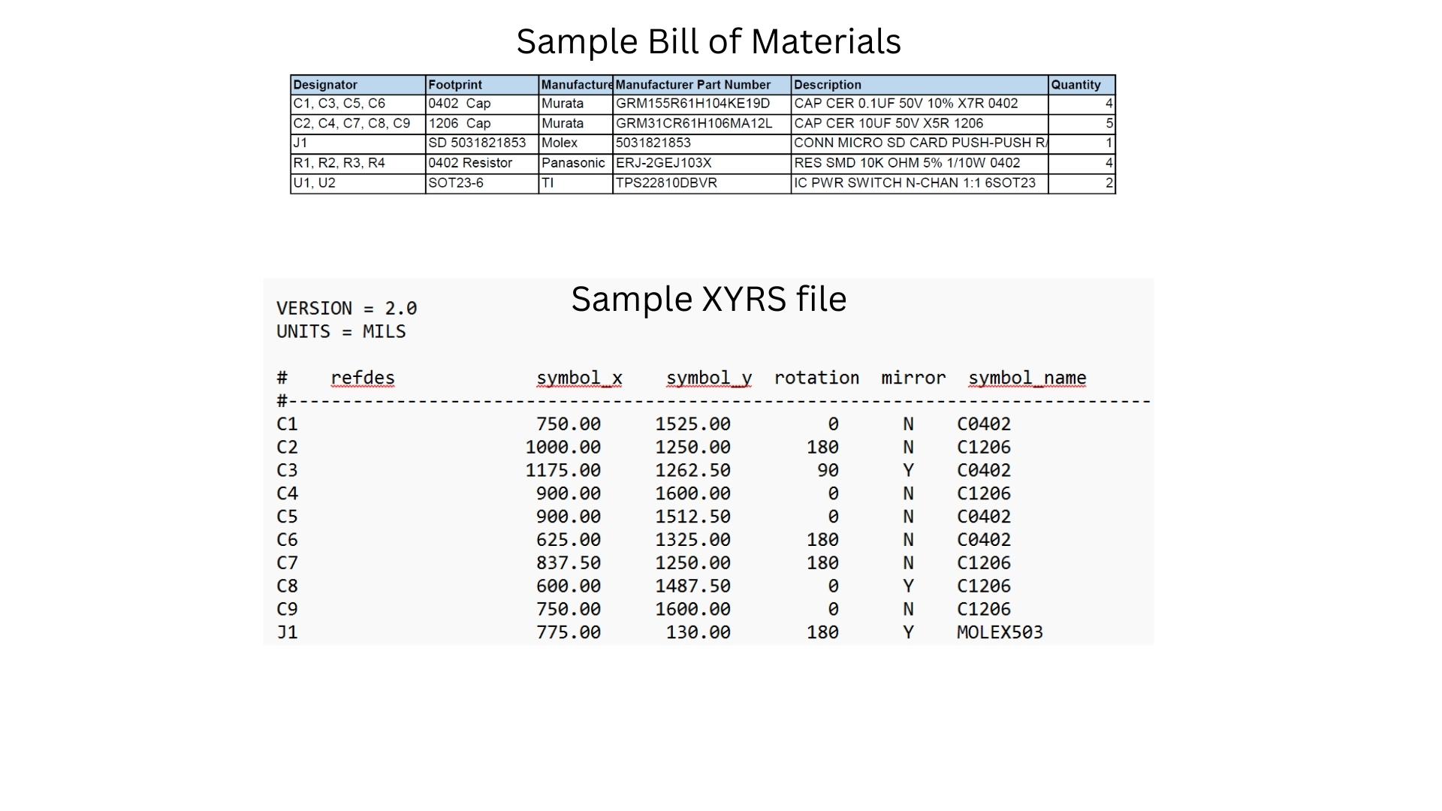Image resolution: width=1442 pixels, height=811 pixels.
Task: Click the UNITS = MILS line
Action: click(x=341, y=331)
